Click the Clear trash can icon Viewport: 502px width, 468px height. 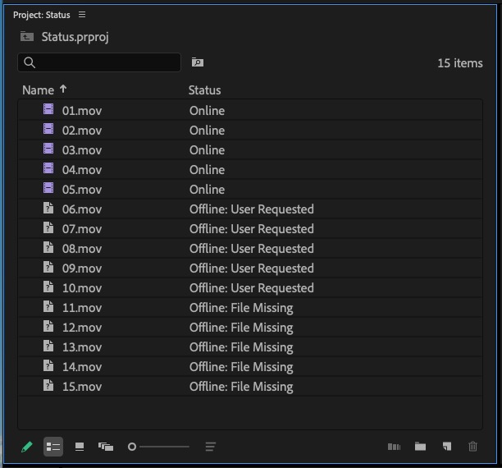click(x=472, y=446)
